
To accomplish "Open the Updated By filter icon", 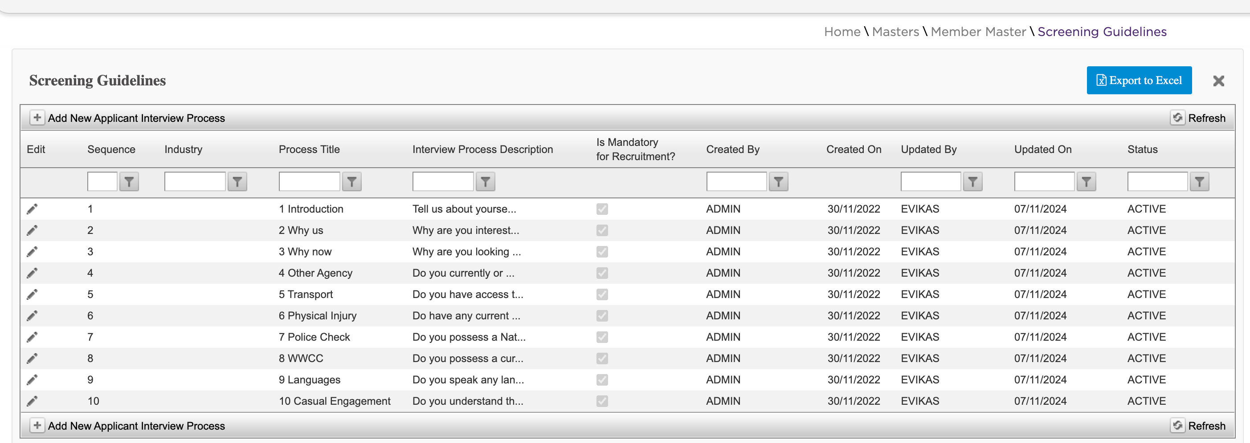I will click(972, 182).
